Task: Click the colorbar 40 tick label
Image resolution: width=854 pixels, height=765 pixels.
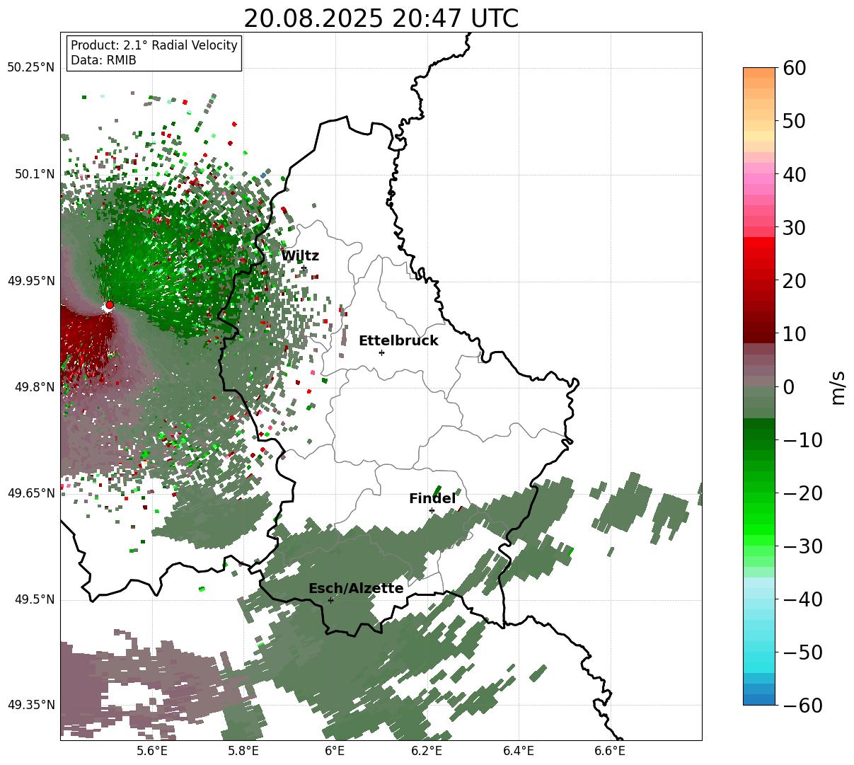Action: [x=794, y=174]
